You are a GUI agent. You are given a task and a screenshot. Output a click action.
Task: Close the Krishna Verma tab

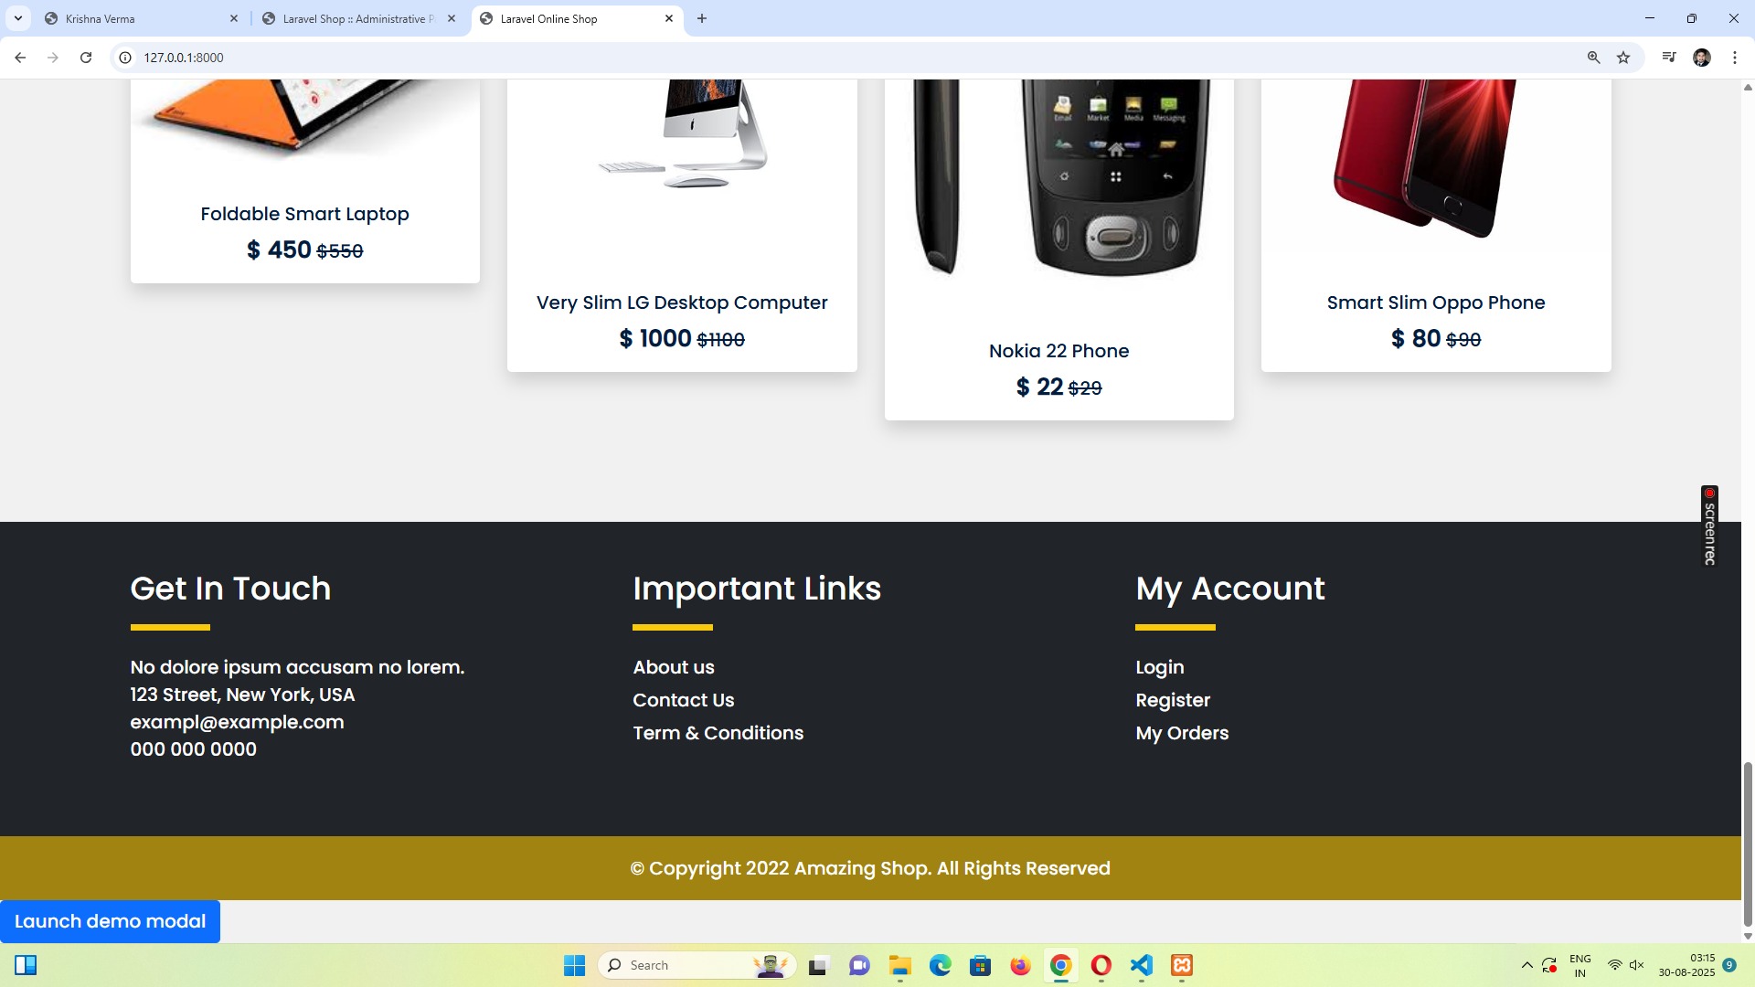click(234, 18)
